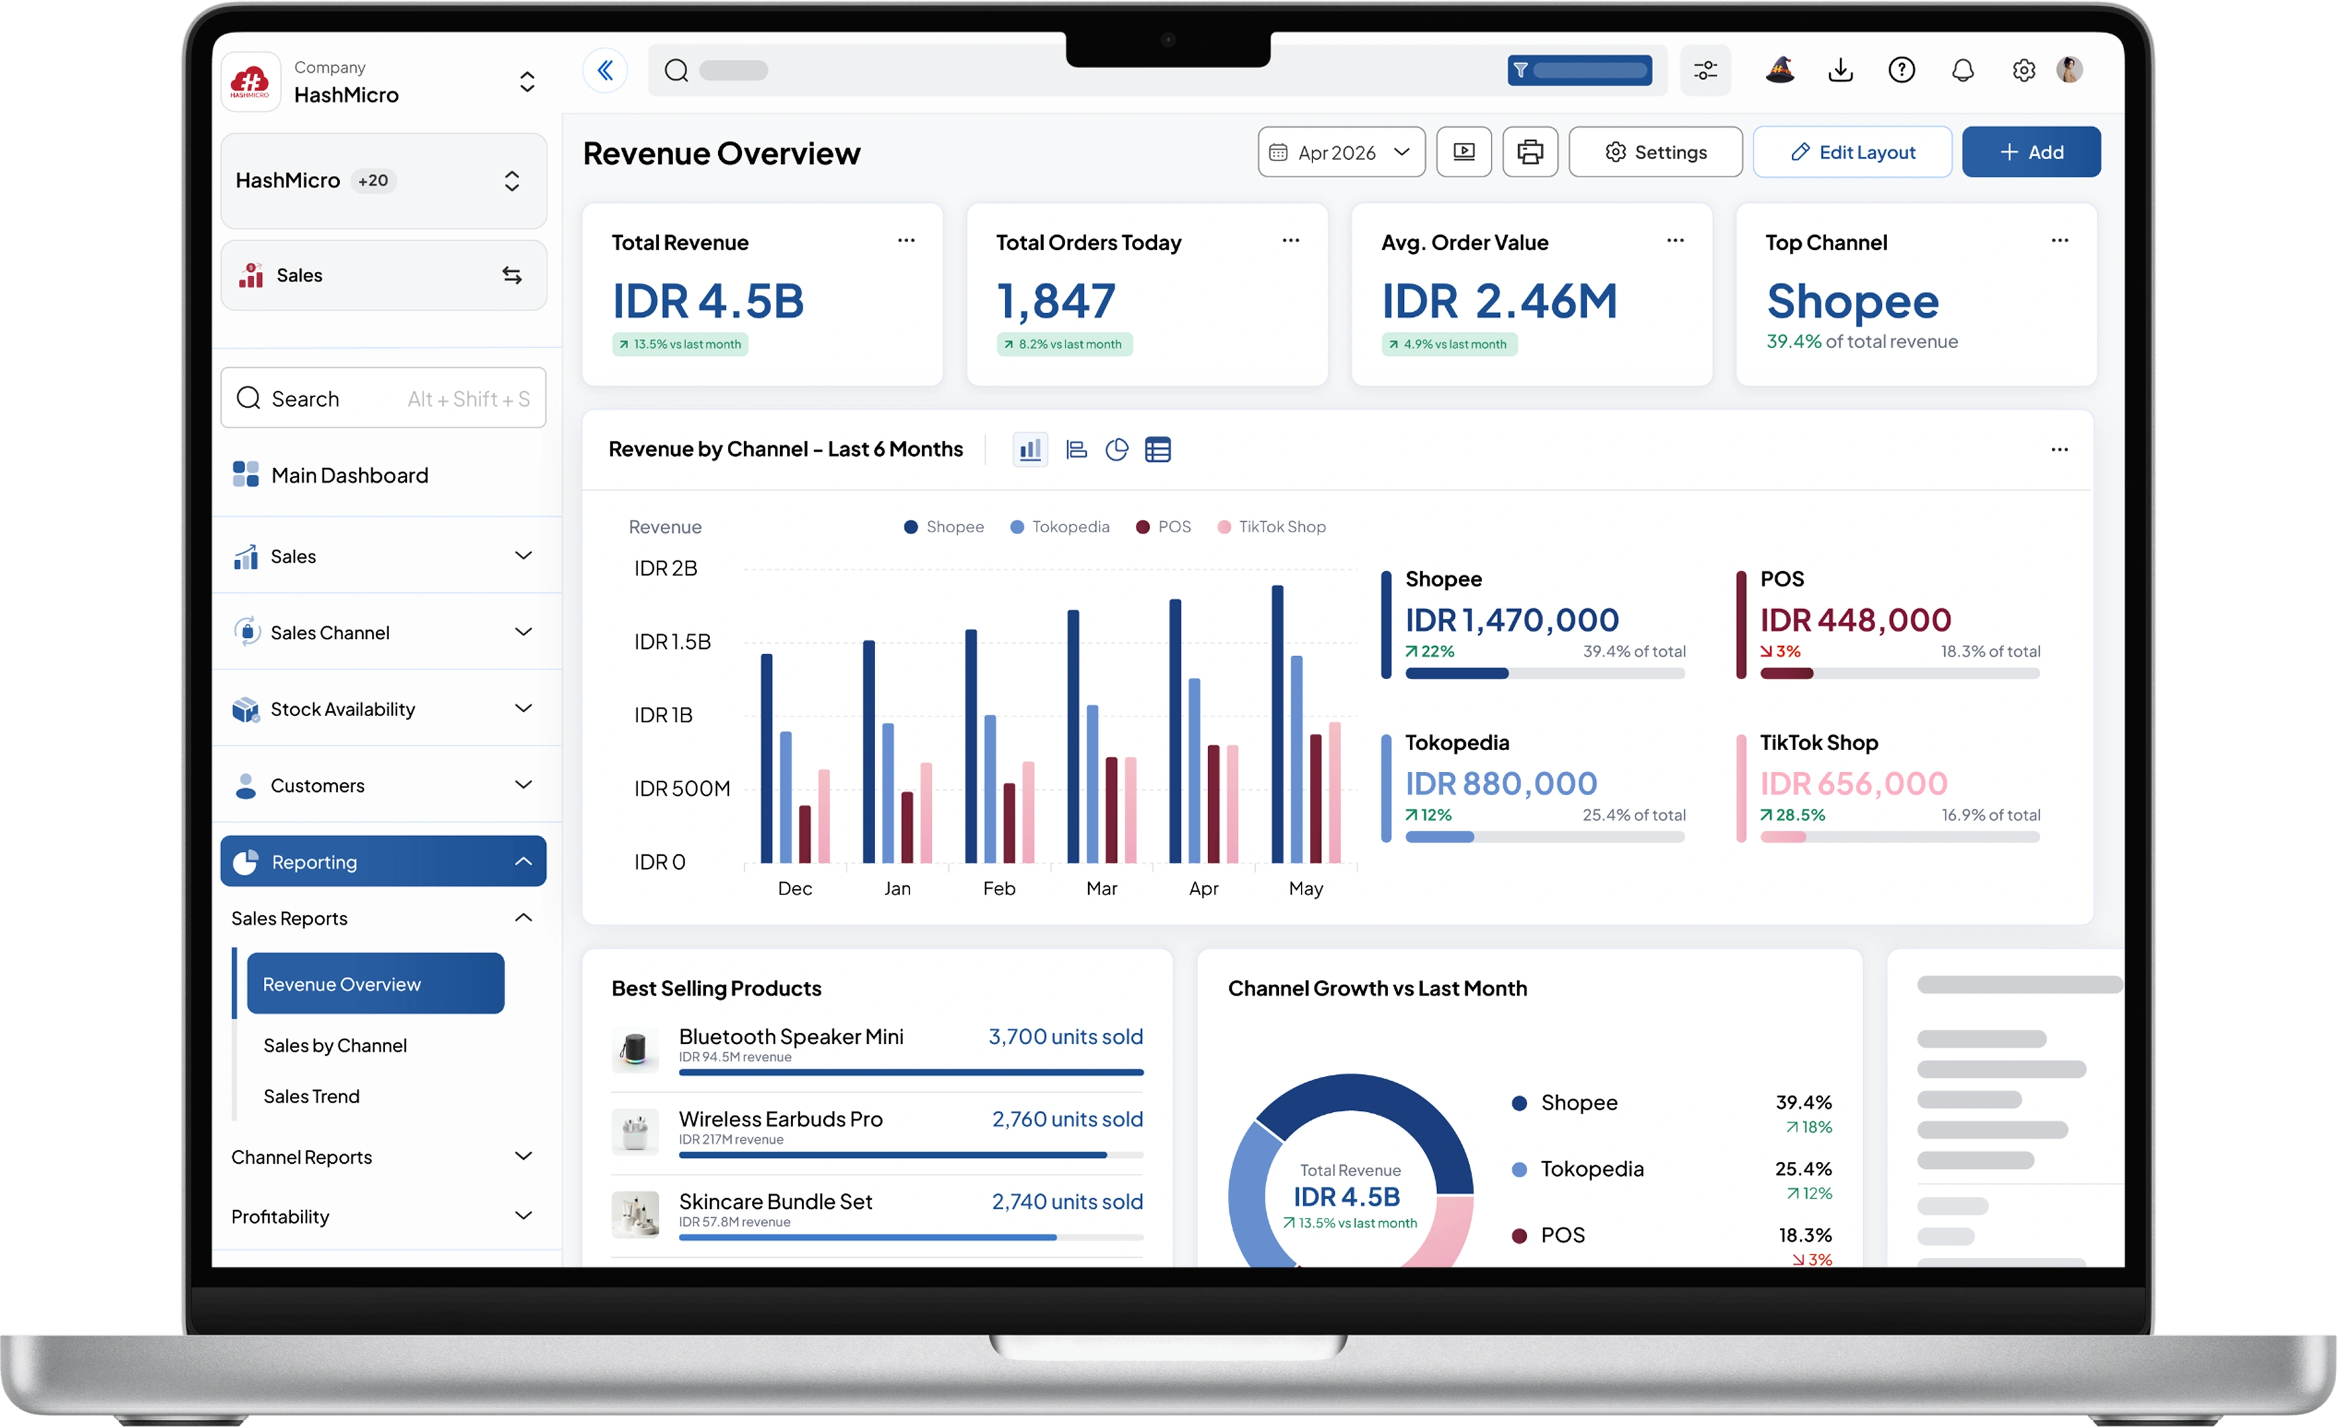Click the HashMicro company logo icon
This screenshot has height=1428, width=2339.
coord(250,81)
